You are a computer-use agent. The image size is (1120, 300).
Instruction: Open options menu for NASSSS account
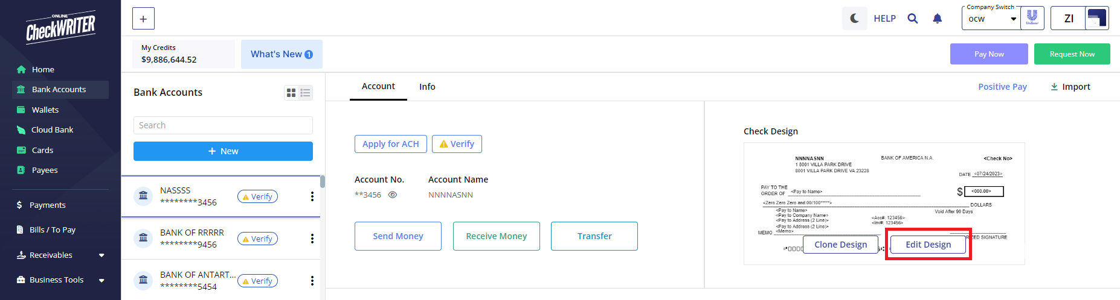(312, 196)
